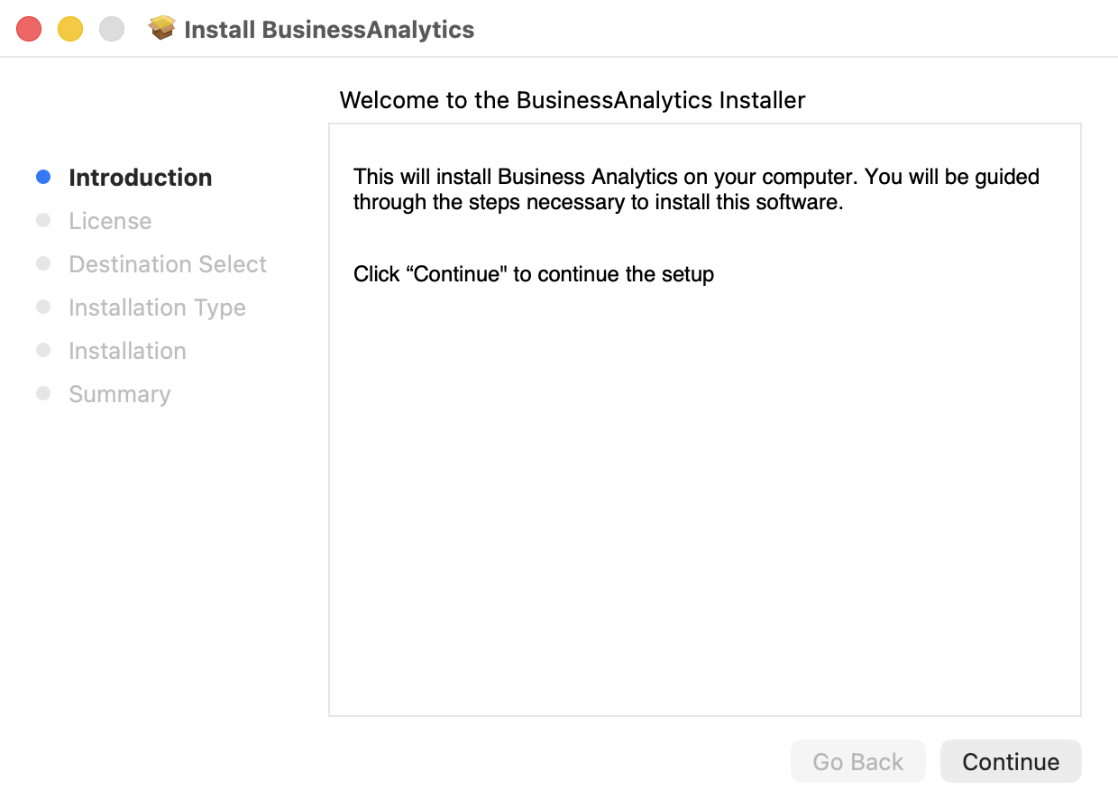This screenshot has height=808, width=1118.
Task: Choose the Destination Select step
Action: coord(168,264)
